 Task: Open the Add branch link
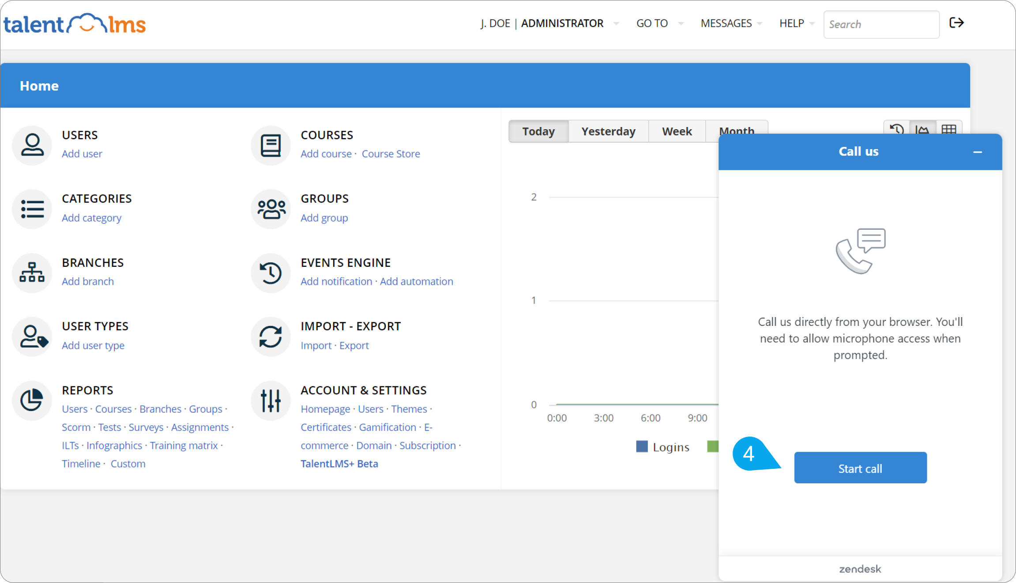tap(88, 281)
